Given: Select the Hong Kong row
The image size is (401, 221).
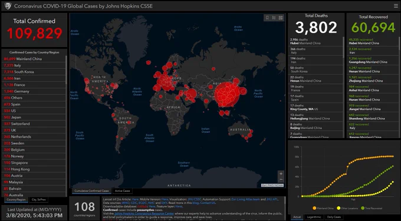Looking at the screenshot, I should click(34, 169).
